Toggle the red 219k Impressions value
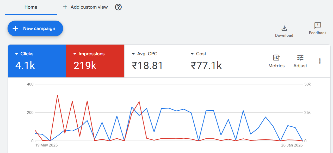The height and width of the screenshot is (153, 333). click(85, 66)
